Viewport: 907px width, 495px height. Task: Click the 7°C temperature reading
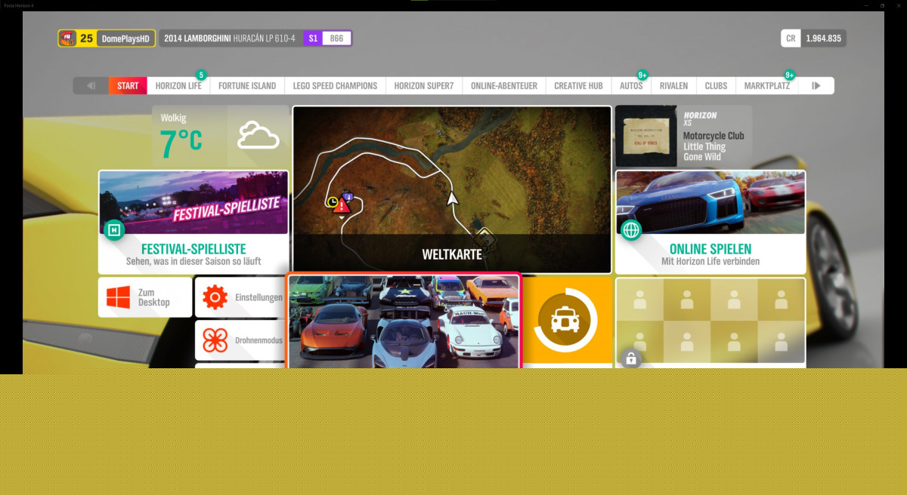click(x=181, y=141)
